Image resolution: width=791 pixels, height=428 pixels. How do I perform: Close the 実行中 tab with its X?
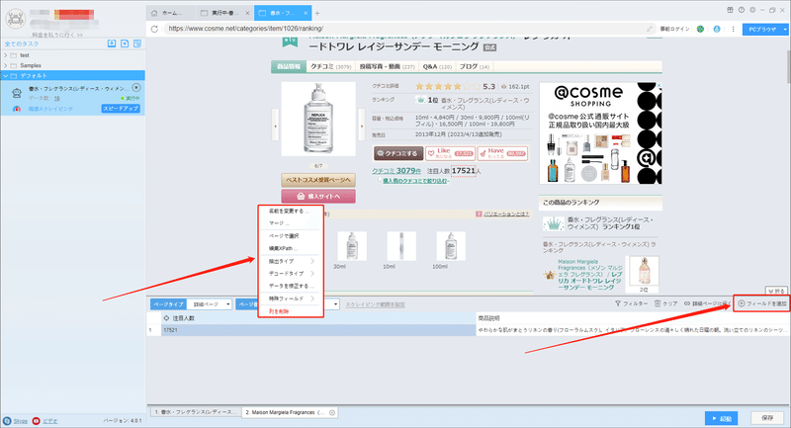[247, 13]
